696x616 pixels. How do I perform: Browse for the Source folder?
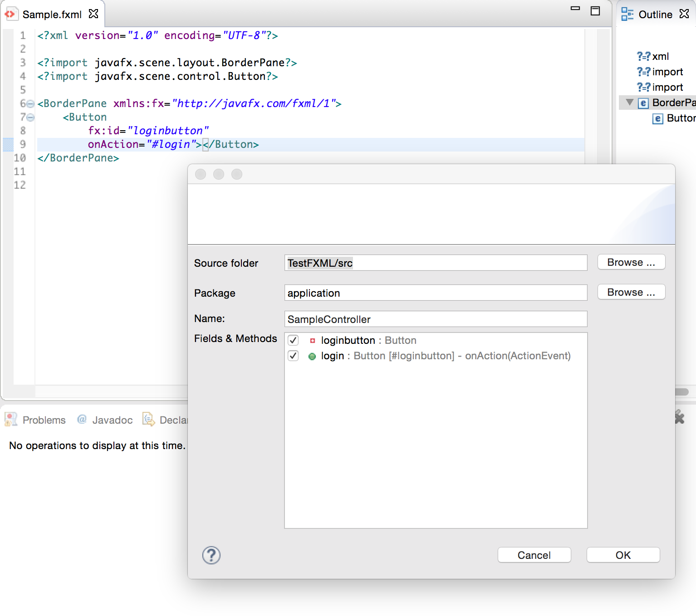[x=631, y=262]
